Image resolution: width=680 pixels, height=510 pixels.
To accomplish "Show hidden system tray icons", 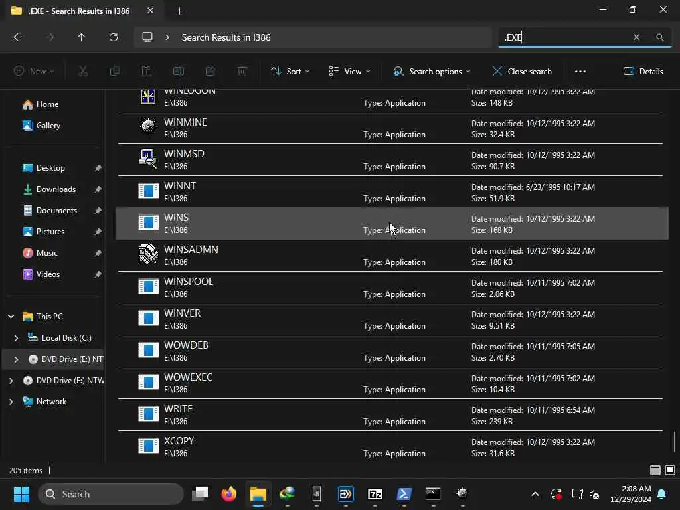I will click(x=535, y=494).
